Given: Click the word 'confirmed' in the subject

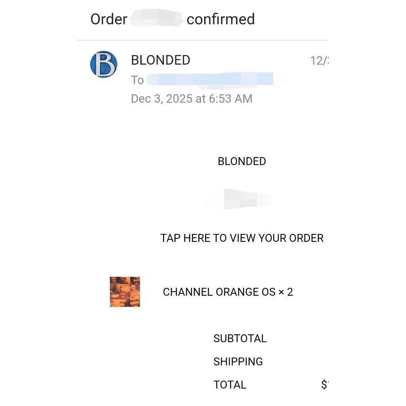Looking at the screenshot, I should [x=220, y=19].
